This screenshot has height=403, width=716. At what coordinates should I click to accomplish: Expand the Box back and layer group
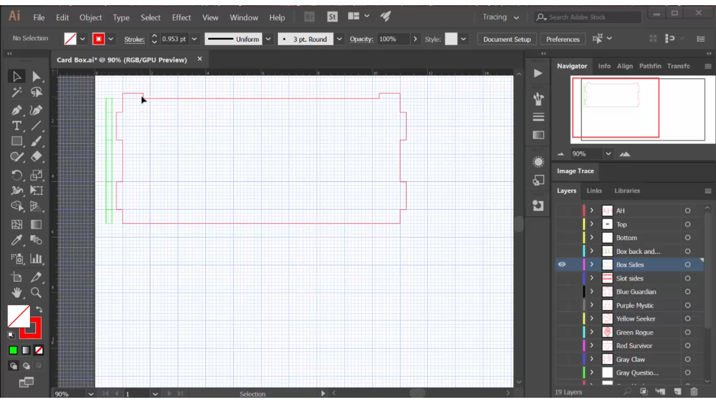click(x=592, y=251)
